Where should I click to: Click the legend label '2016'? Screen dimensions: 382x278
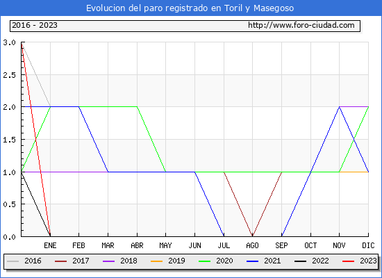point(33,261)
